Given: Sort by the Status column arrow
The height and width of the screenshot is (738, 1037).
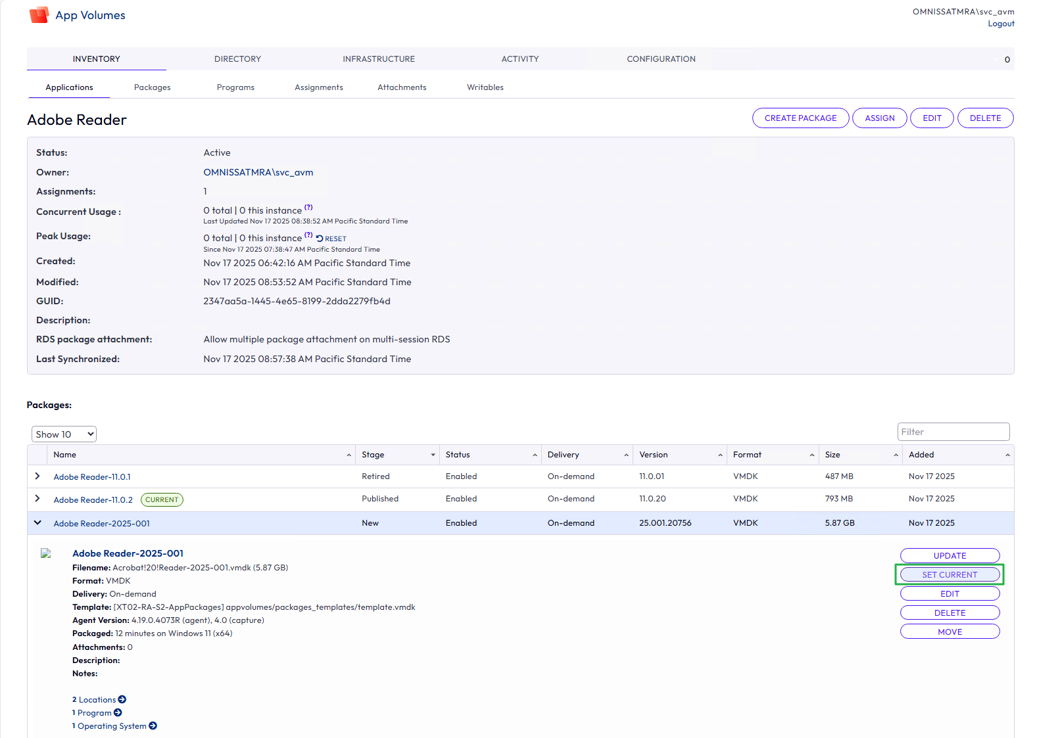Looking at the screenshot, I should click(535, 455).
